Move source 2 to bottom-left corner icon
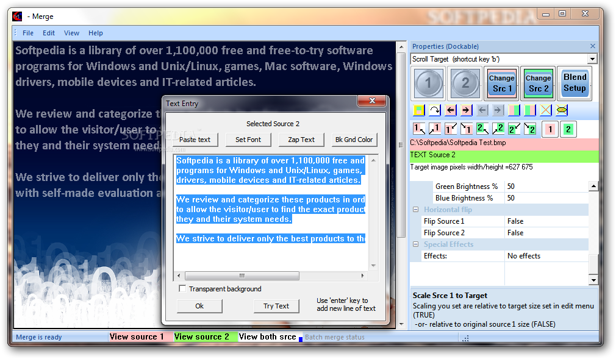This screenshot has height=359, width=616. pyautogui.click(x=514, y=129)
